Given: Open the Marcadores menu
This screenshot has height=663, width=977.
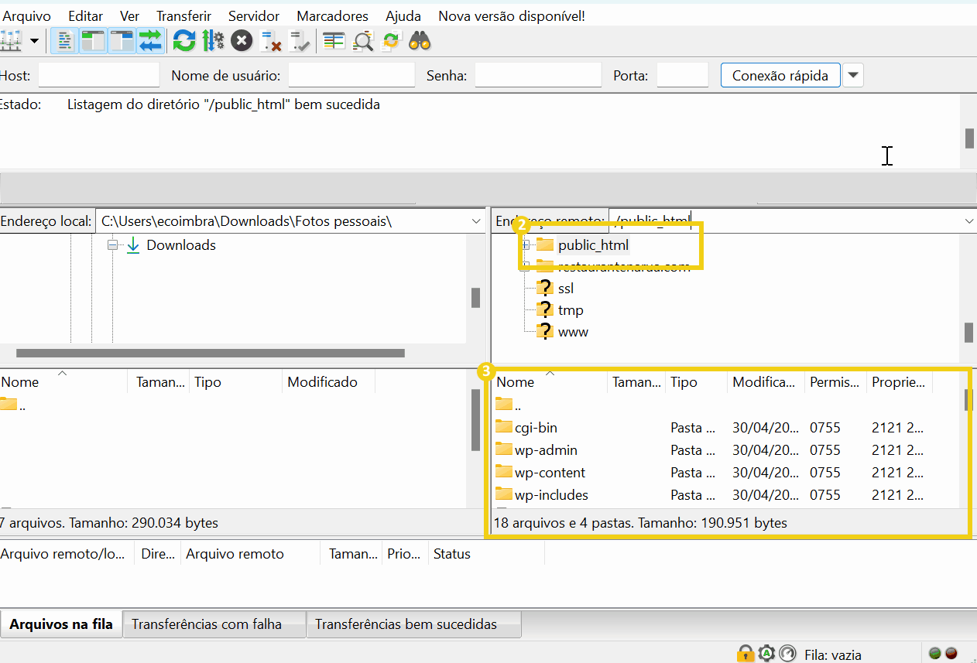Looking at the screenshot, I should 332,15.
